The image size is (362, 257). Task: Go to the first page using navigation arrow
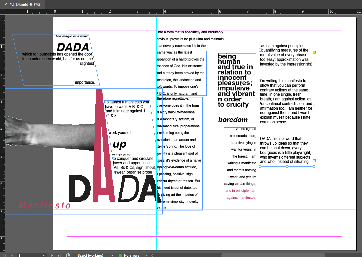click(5, 255)
